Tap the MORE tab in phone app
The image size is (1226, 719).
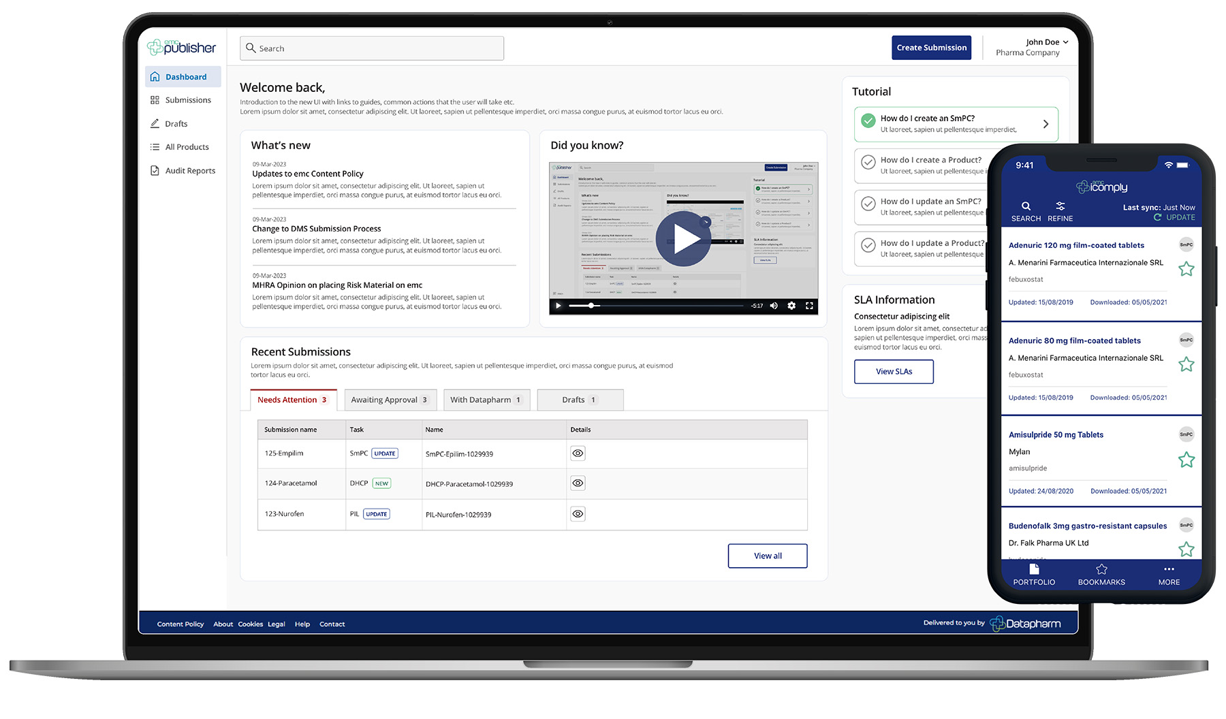[x=1169, y=575]
